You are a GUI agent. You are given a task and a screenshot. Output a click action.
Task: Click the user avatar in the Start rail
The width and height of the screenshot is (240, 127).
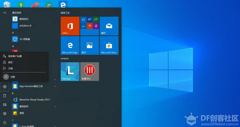(5, 87)
